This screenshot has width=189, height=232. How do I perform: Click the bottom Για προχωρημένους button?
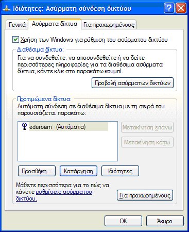[x=145, y=195]
